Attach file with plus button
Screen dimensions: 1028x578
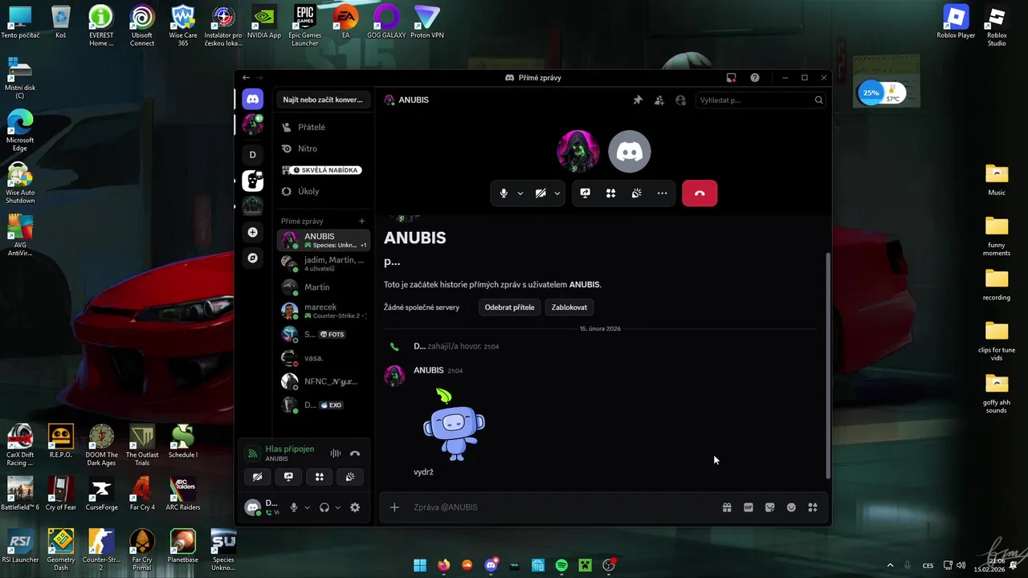394,507
